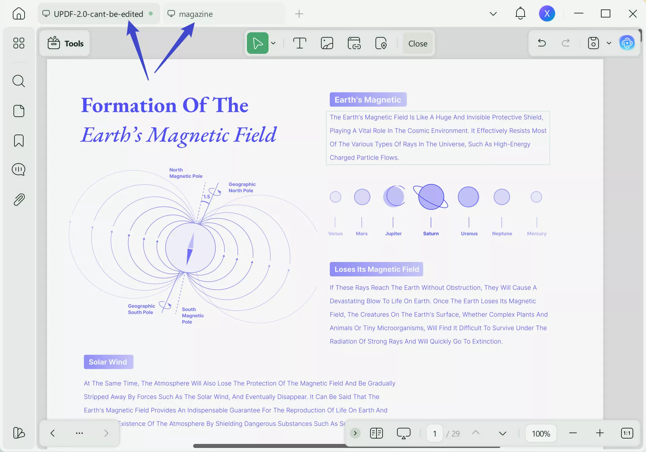Open the UPDF AI assistant icon
This screenshot has width=646, height=452.
pos(627,43)
